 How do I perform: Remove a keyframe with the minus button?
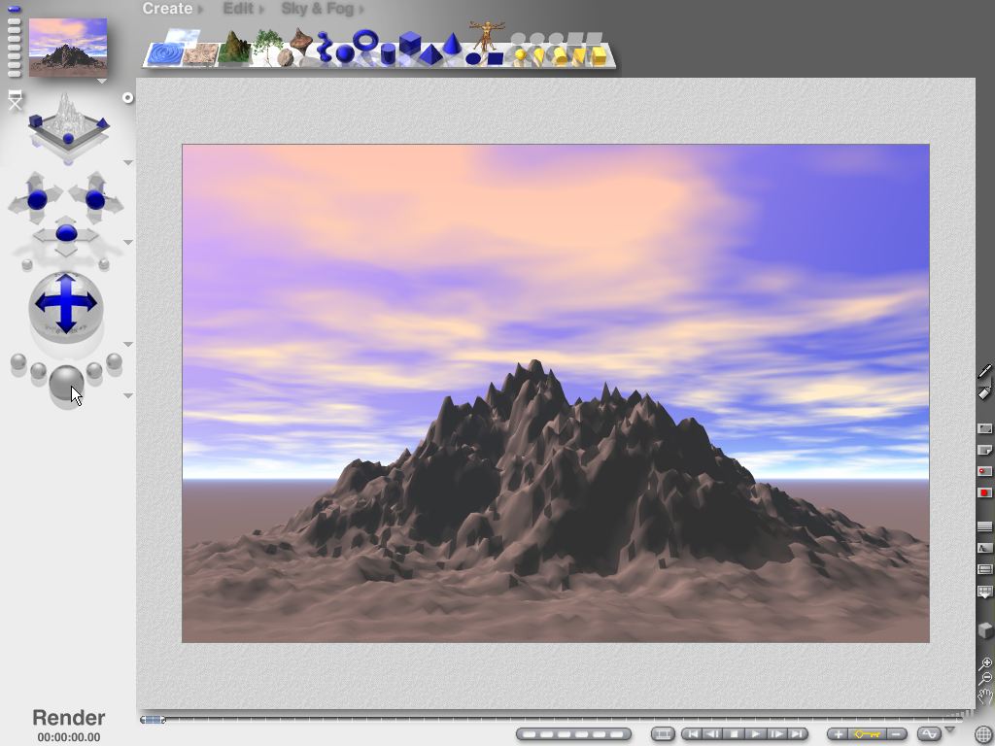coord(896,734)
